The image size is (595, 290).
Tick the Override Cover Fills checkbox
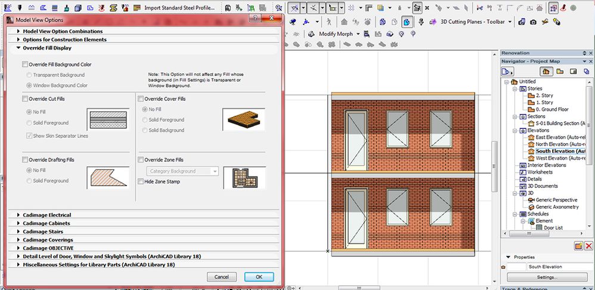(140, 98)
